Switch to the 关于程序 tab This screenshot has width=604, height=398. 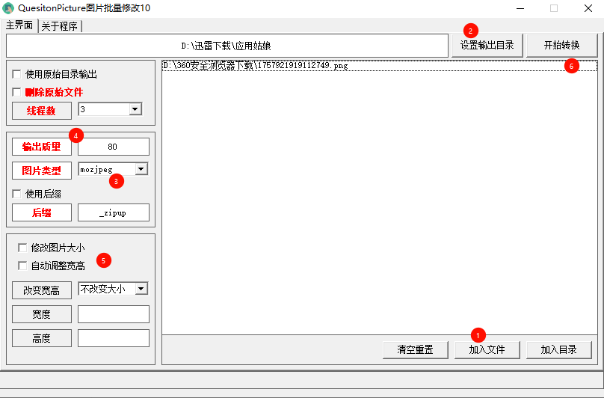[61, 26]
